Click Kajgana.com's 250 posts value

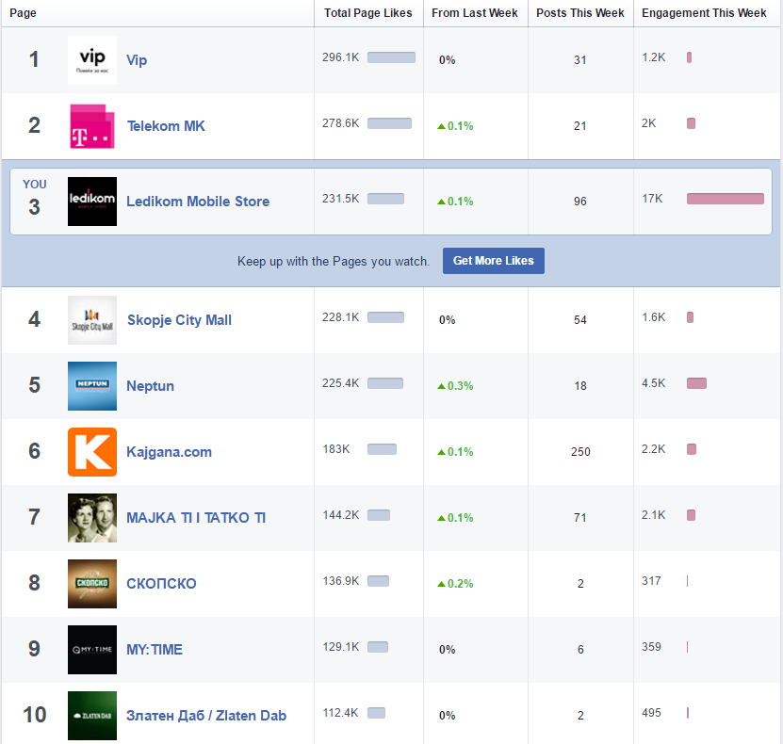[580, 452]
